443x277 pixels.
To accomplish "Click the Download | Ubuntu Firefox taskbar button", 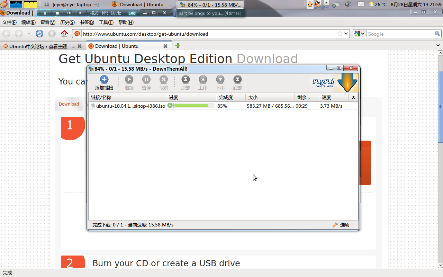I will tap(142, 5).
